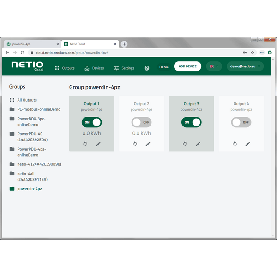
Task: Open the help question mark icon
Action: click(x=147, y=68)
